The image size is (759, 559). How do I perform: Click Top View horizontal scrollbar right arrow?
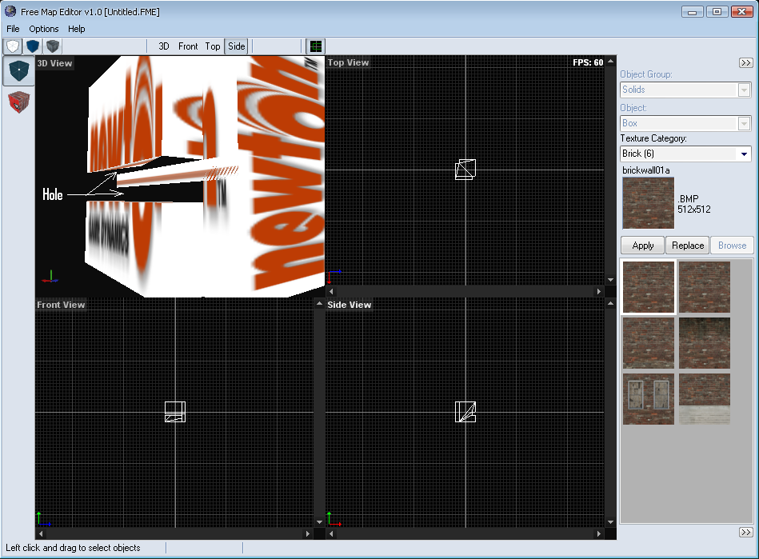coord(599,291)
